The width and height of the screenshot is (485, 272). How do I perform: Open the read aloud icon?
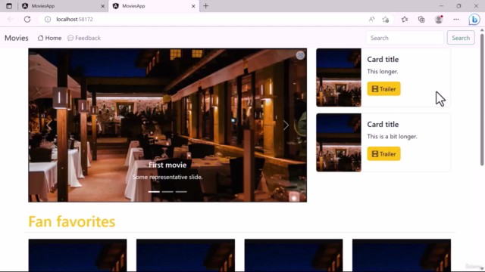click(372, 19)
